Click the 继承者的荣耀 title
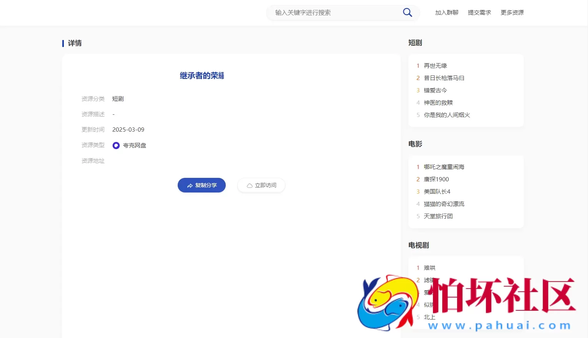 tap(202, 75)
